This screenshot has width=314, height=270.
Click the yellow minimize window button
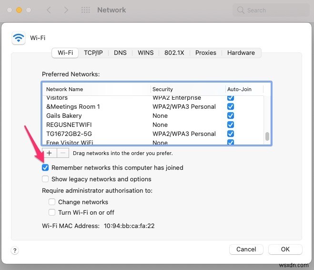click(x=19, y=10)
